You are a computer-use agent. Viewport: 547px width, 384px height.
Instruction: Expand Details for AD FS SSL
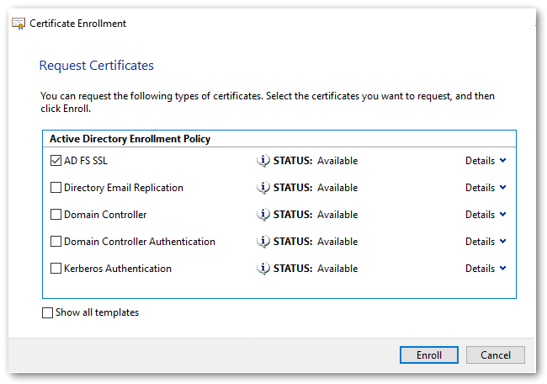486,161
